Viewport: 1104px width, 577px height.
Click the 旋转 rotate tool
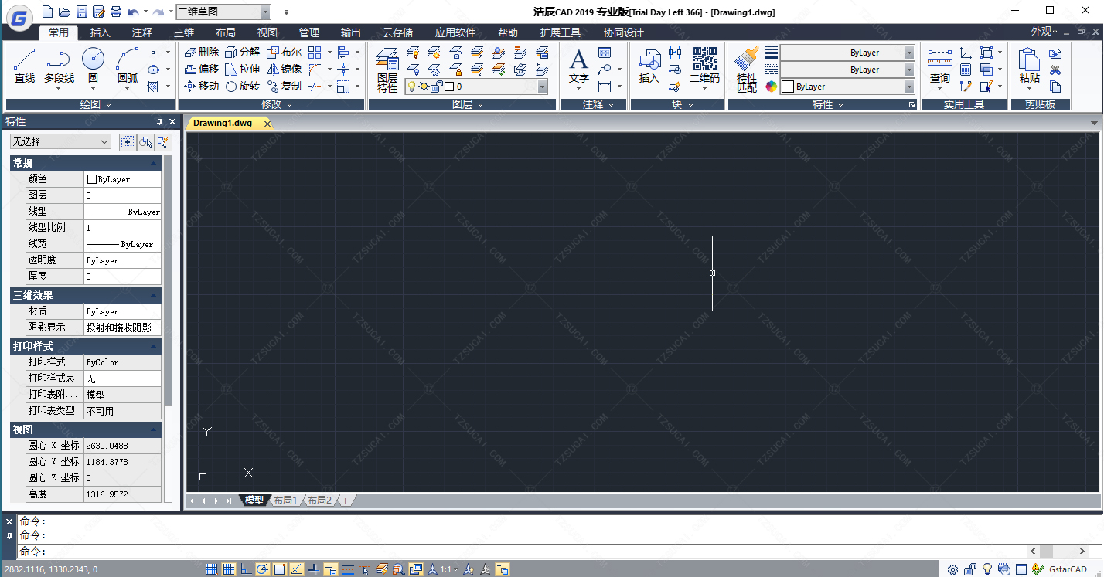click(x=243, y=86)
